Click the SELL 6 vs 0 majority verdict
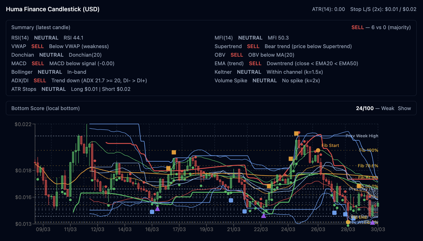 coord(381,27)
